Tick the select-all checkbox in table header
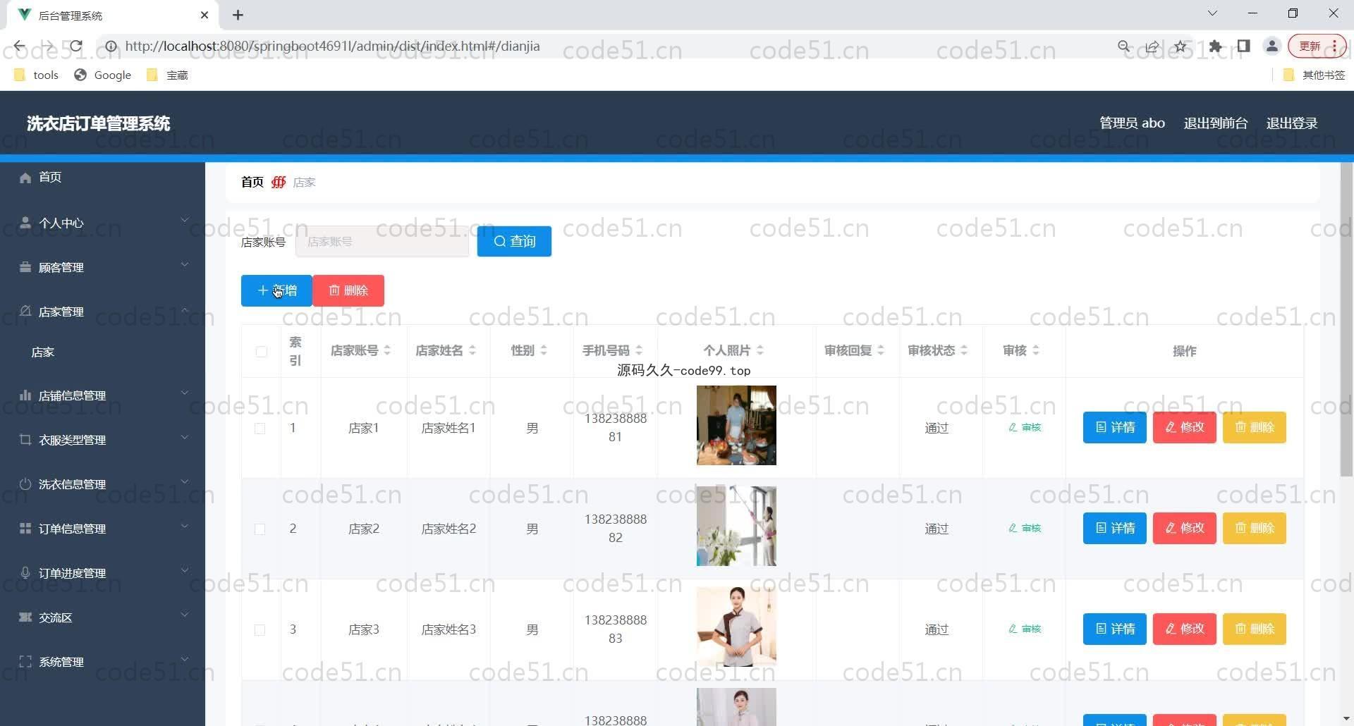1354x726 pixels. point(262,351)
